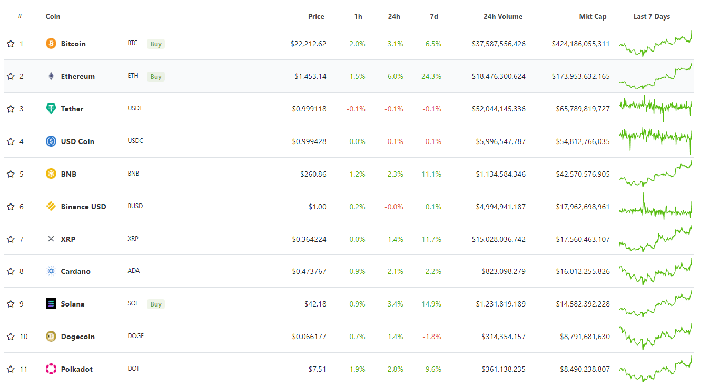710x387 pixels.
Task: Click the Cardano logo icon
Action: [x=51, y=271]
